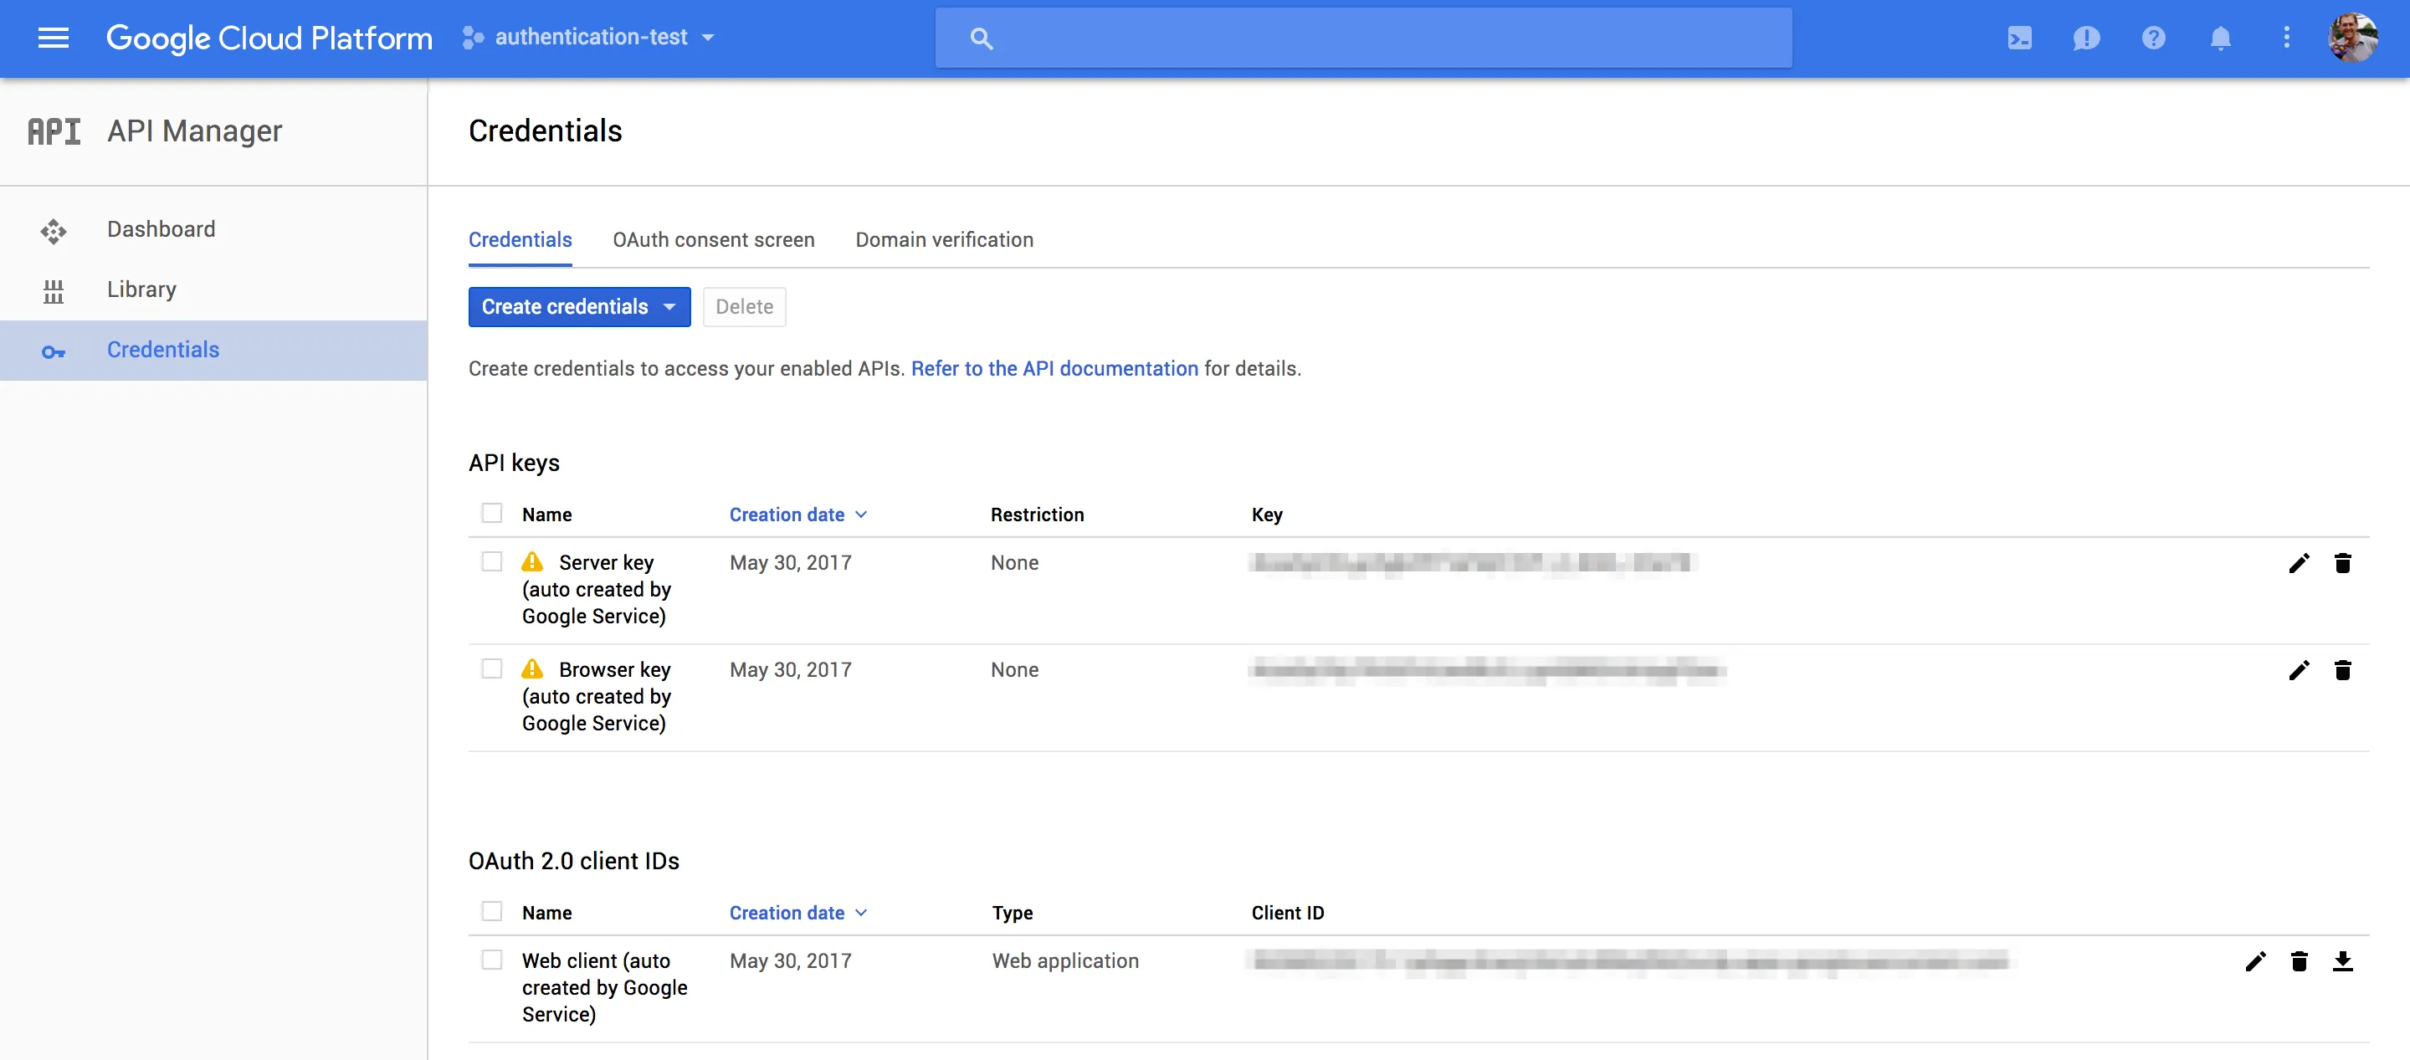Screen dimensions: 2410x1060
Task: Download the Web client OAuth JSON
Action: point(2343,960)
